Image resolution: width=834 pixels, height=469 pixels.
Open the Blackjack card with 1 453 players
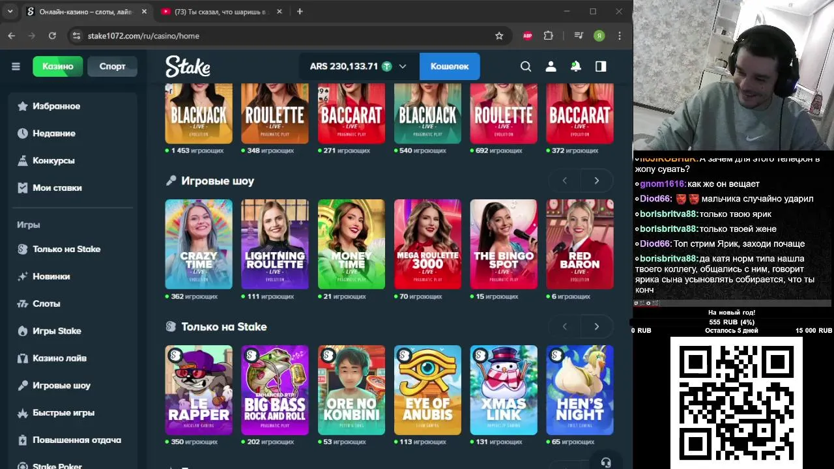199,114
